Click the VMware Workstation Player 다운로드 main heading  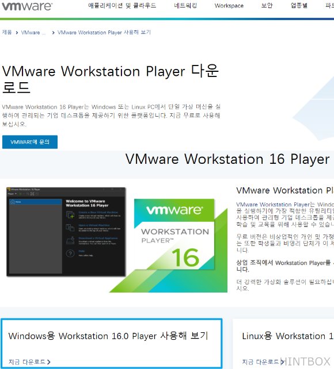(111, 79)
